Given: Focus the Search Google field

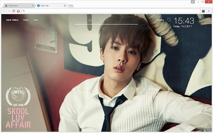Looking at the screenshot, I should [106, 21].
